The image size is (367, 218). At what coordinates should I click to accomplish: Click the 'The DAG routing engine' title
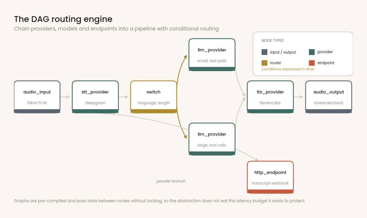click(x=63, y=19)
